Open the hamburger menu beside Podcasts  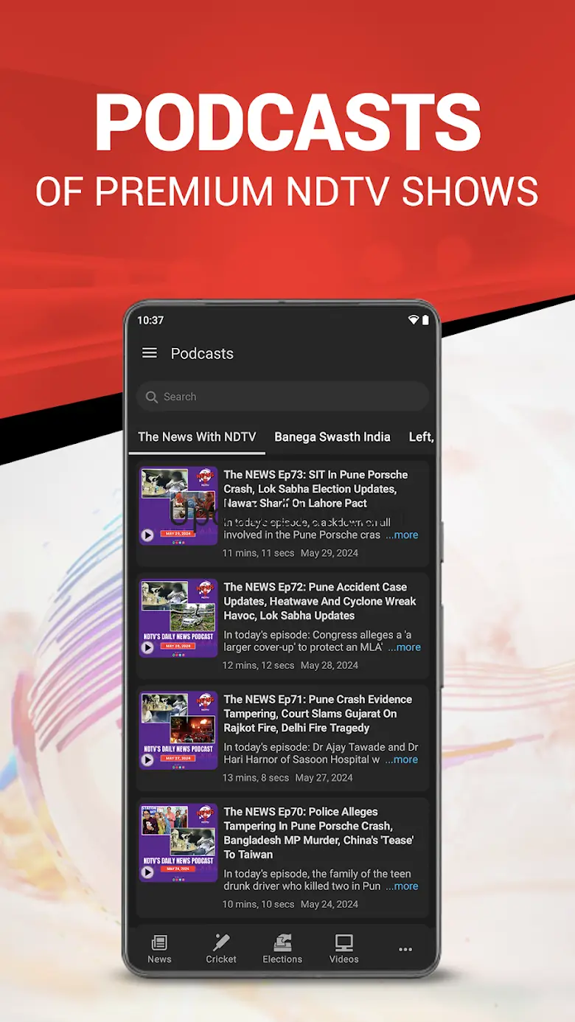coord(150,353)
